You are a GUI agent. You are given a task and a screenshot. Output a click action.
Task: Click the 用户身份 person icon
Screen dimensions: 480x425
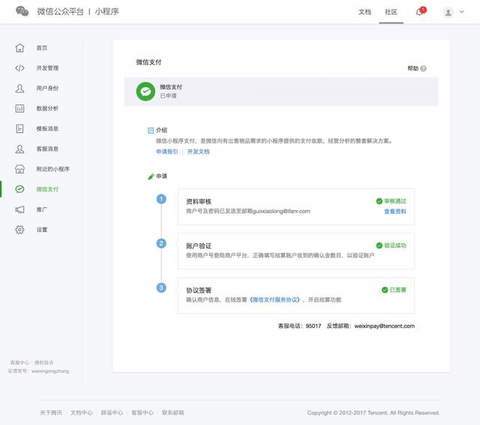pyautogui.click(x=19, y=89)
